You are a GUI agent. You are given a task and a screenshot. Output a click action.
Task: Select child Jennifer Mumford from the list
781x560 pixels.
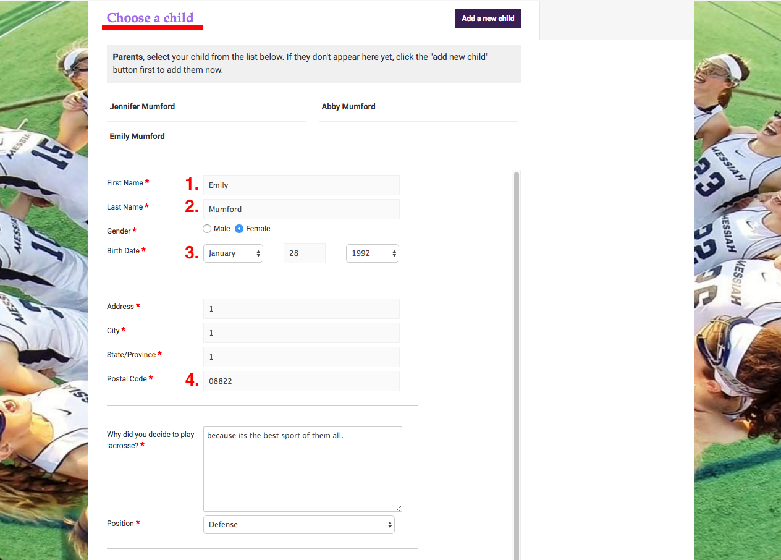(x=142, y=106)
